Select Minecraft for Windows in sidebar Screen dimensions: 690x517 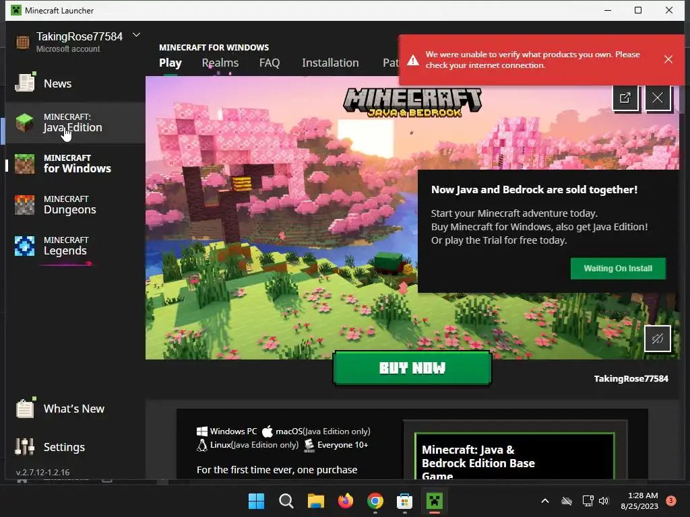[x=75, y=164]
